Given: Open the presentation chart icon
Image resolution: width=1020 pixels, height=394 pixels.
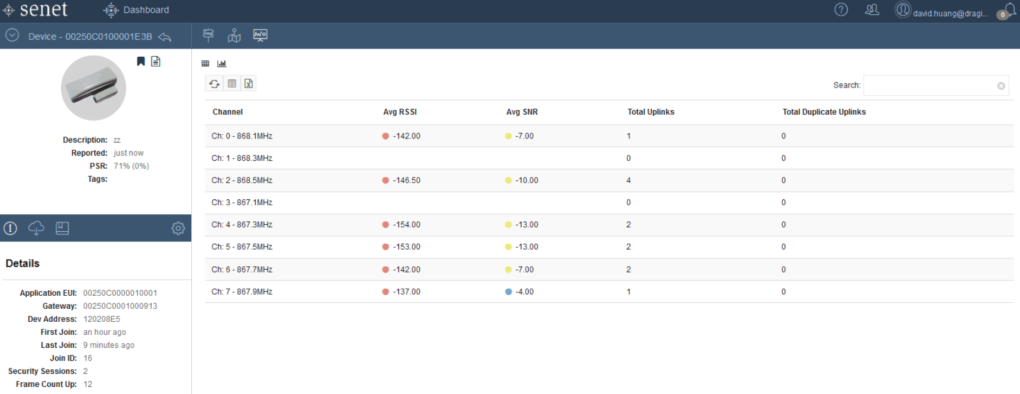Looking at the screenshot, I should (x=260, y=35).
